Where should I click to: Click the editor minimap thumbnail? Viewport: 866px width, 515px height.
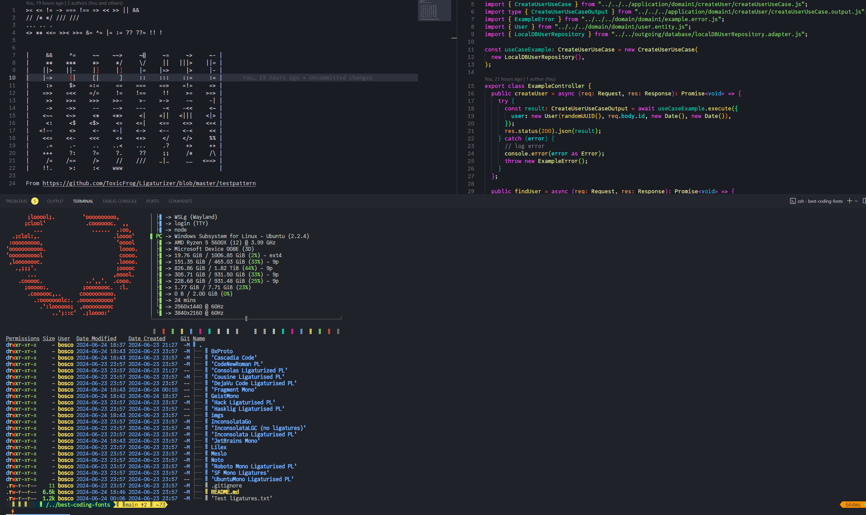[434, 10]
